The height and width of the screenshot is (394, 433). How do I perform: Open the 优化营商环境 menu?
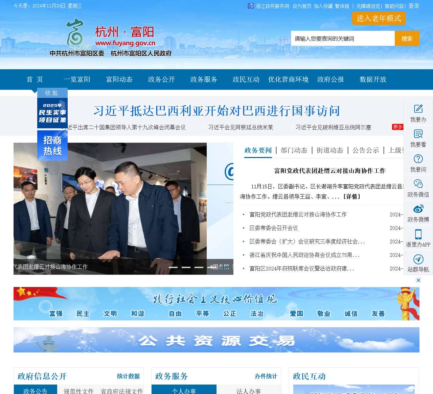pos(288,79)
